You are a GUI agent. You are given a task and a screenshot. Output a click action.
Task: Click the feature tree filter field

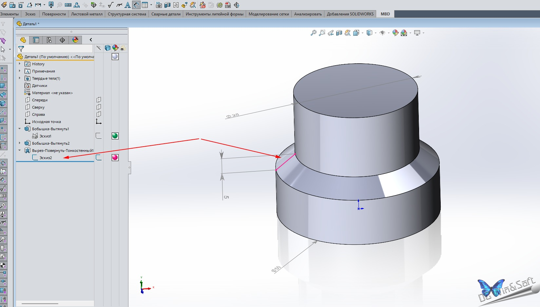[55, 49]
